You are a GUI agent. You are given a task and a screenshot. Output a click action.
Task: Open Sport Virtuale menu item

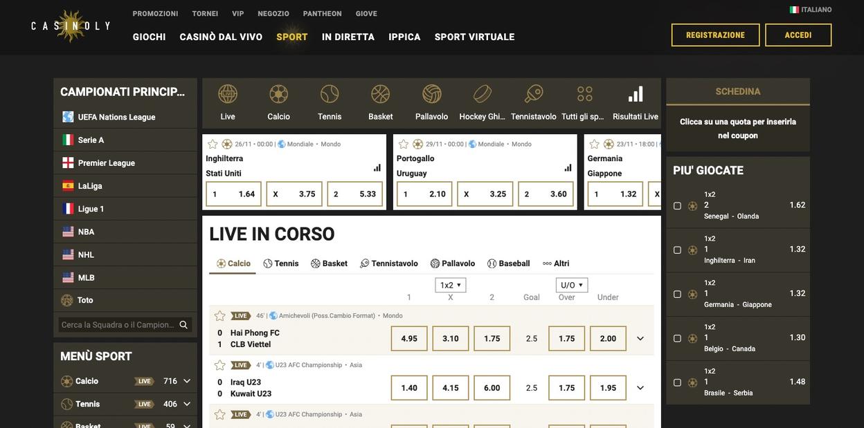[475, 37]
